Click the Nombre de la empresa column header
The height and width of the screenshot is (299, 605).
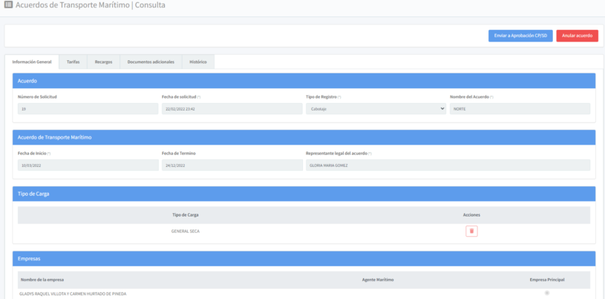click(x=42, y=279)
